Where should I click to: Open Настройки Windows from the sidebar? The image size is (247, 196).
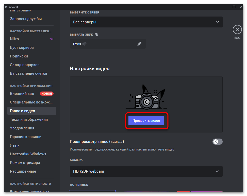click(x=28, y=154)
